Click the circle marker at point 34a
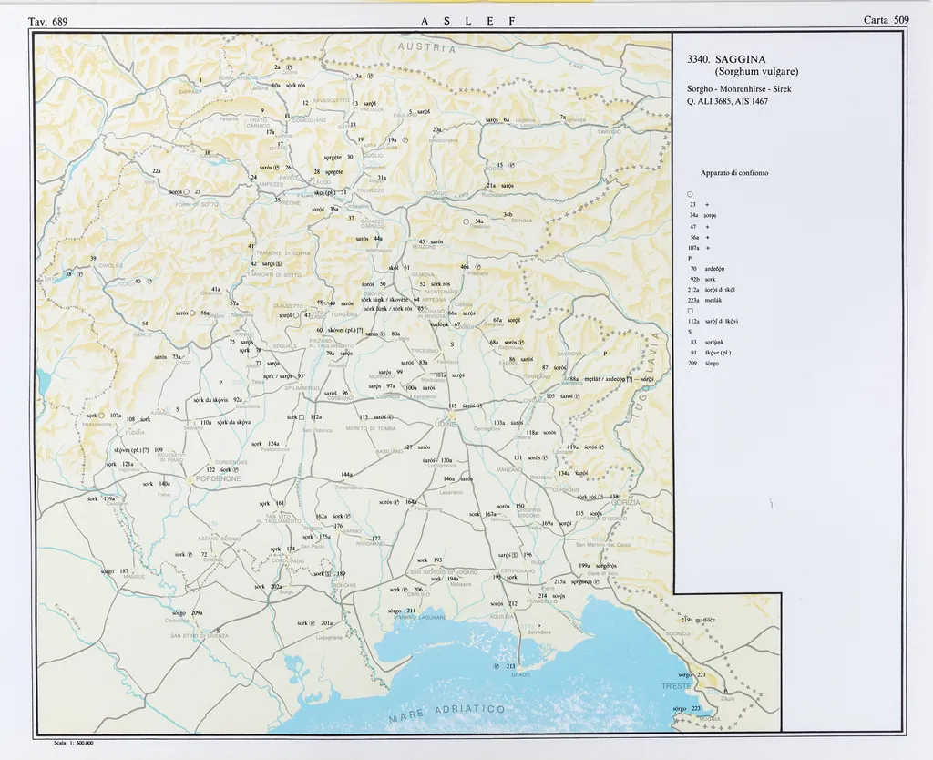 click(466, 221)
